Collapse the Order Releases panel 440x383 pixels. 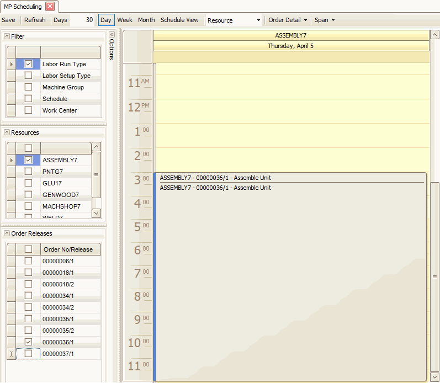tap(7, 233)
